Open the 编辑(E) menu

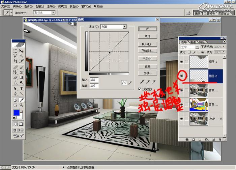(17, 6)
